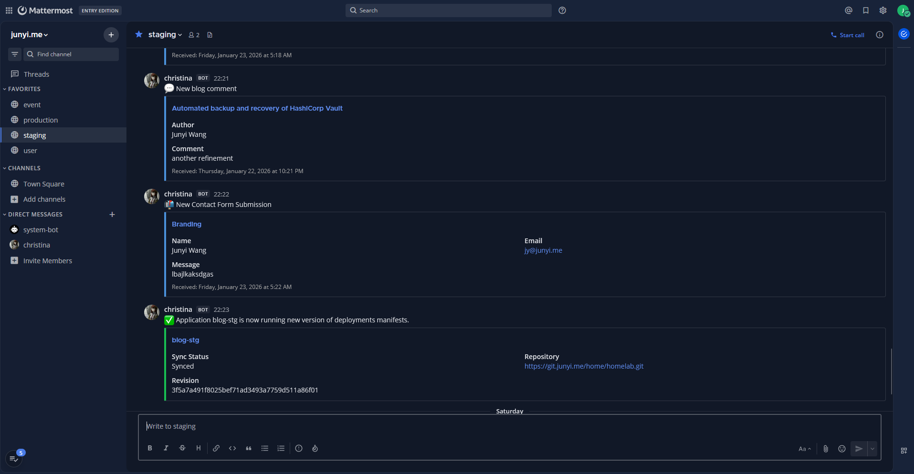Viewport: 914px width, 474px height.
Task: Focus the Write to staging message box
Action: coord(509,426)
